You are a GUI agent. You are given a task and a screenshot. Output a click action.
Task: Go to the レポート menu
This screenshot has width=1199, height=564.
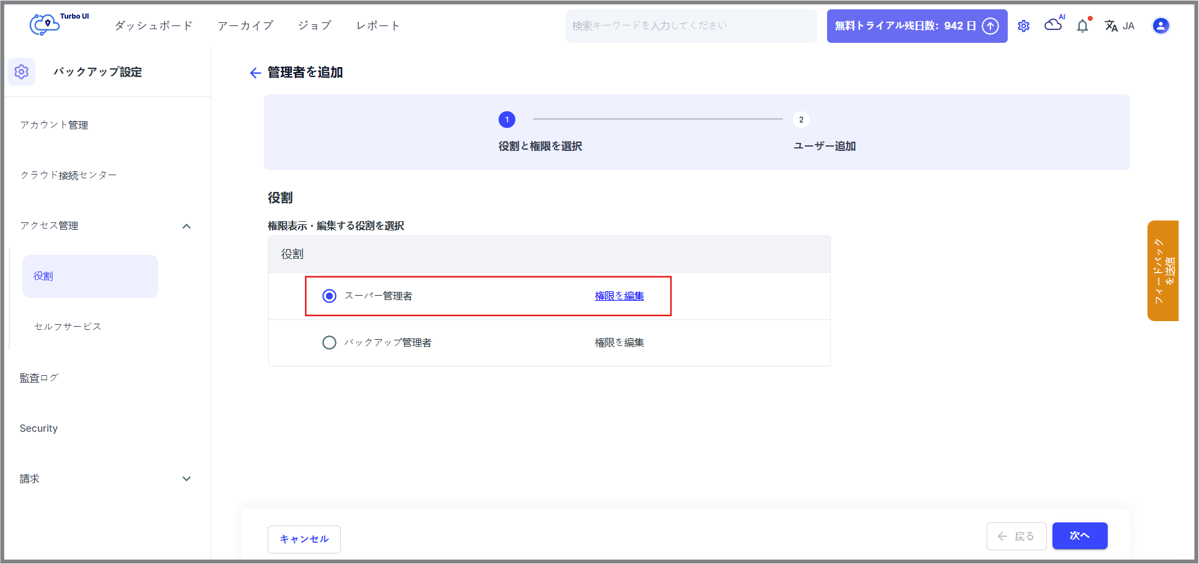[x=378, y=25]
